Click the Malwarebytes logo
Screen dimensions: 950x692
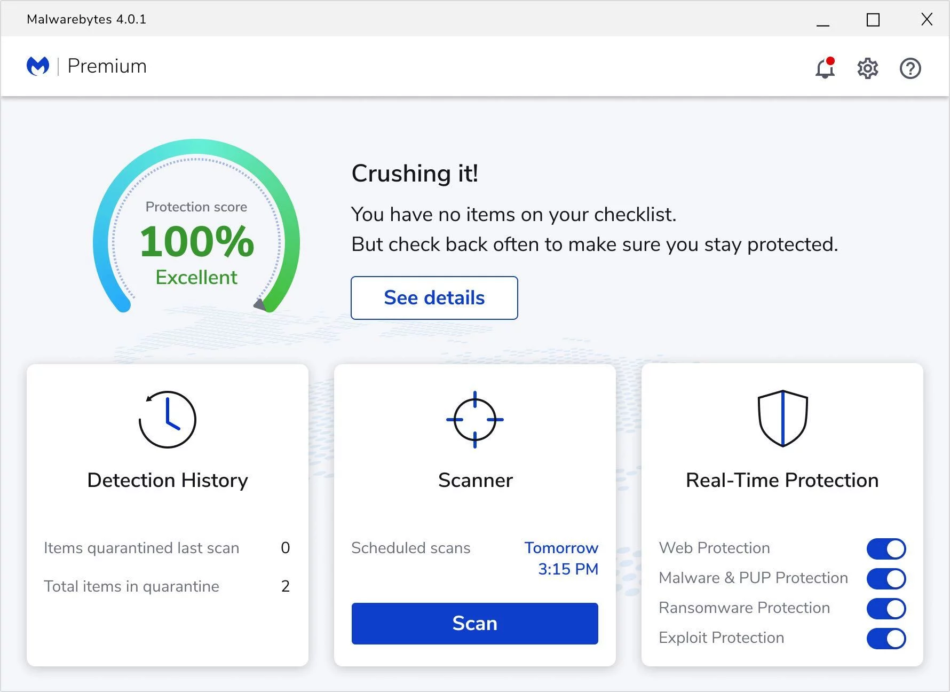click(x=37, y=65)
